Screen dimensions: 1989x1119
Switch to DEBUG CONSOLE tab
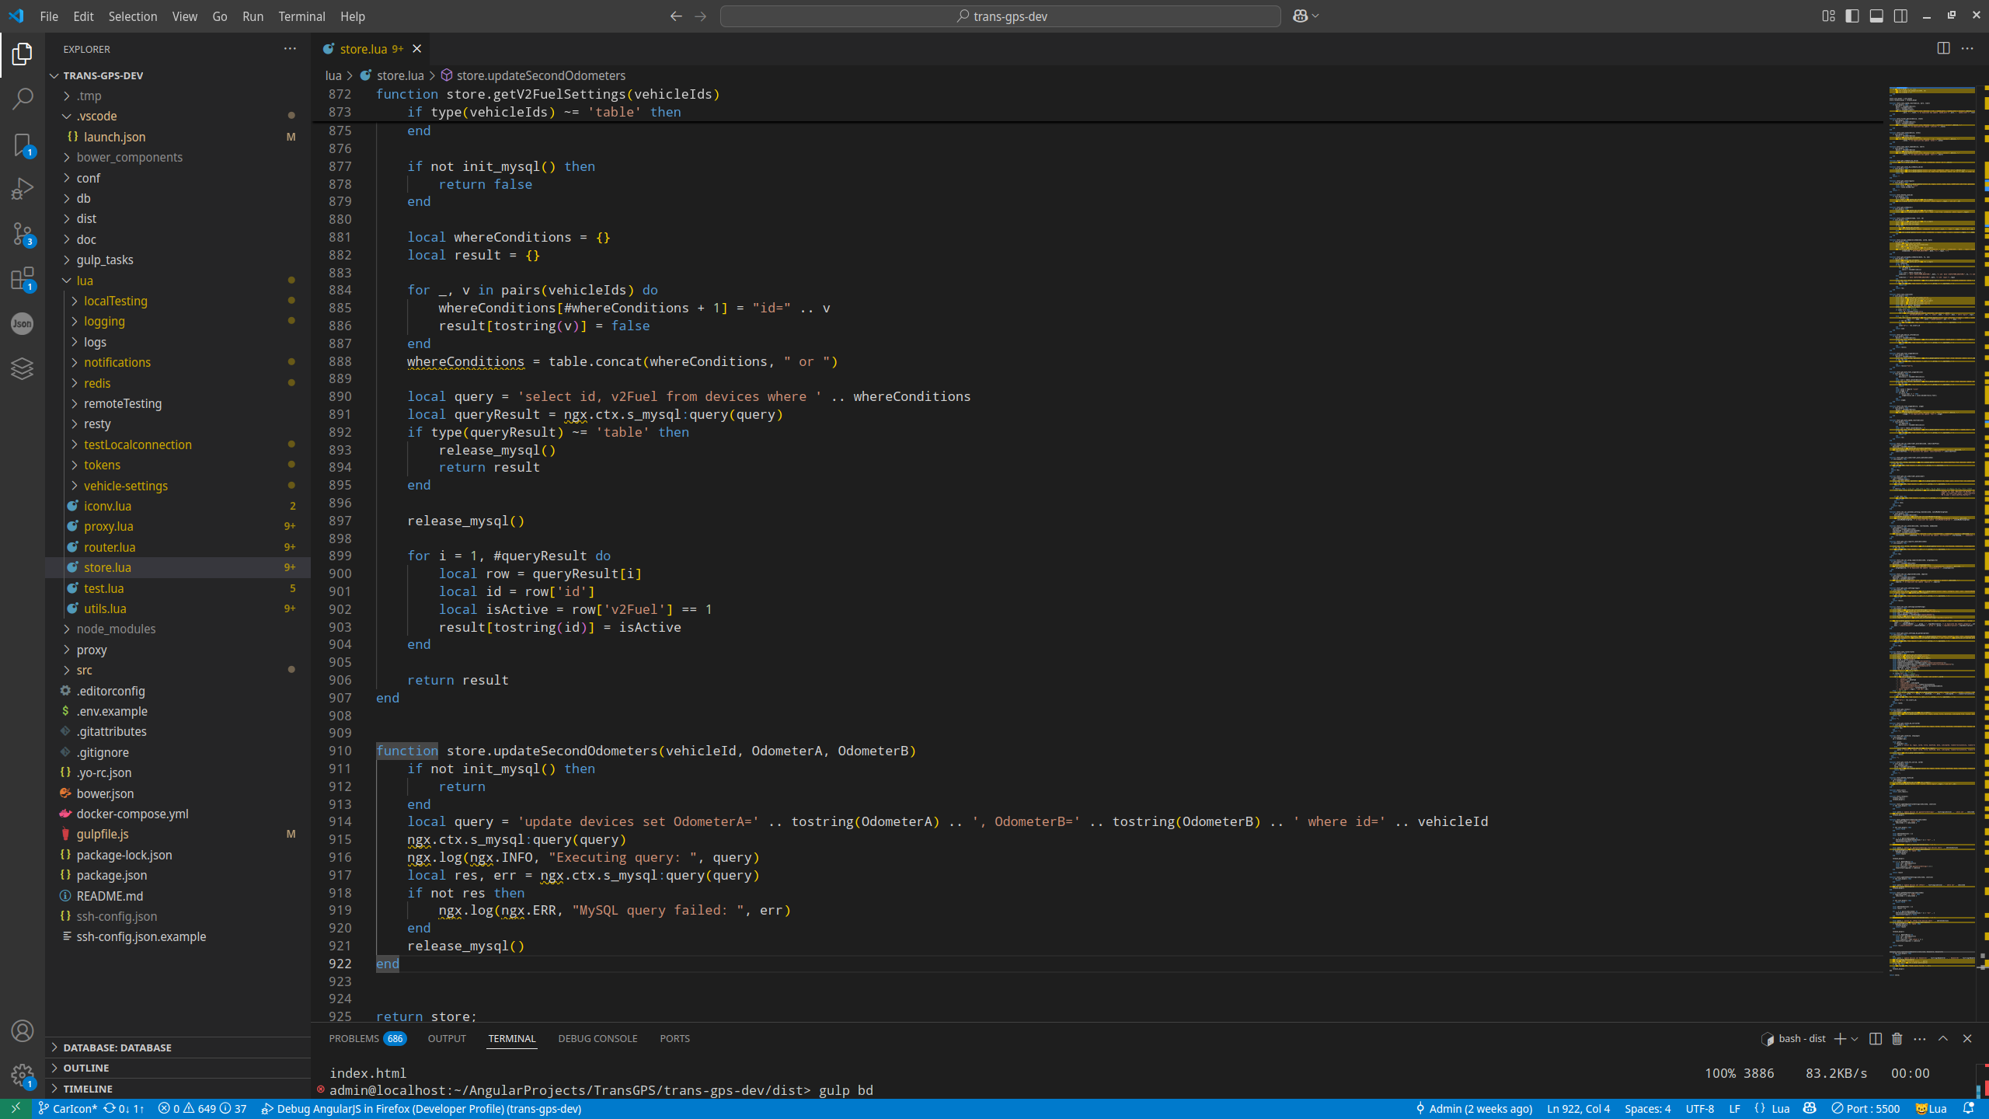(597, 1039)
